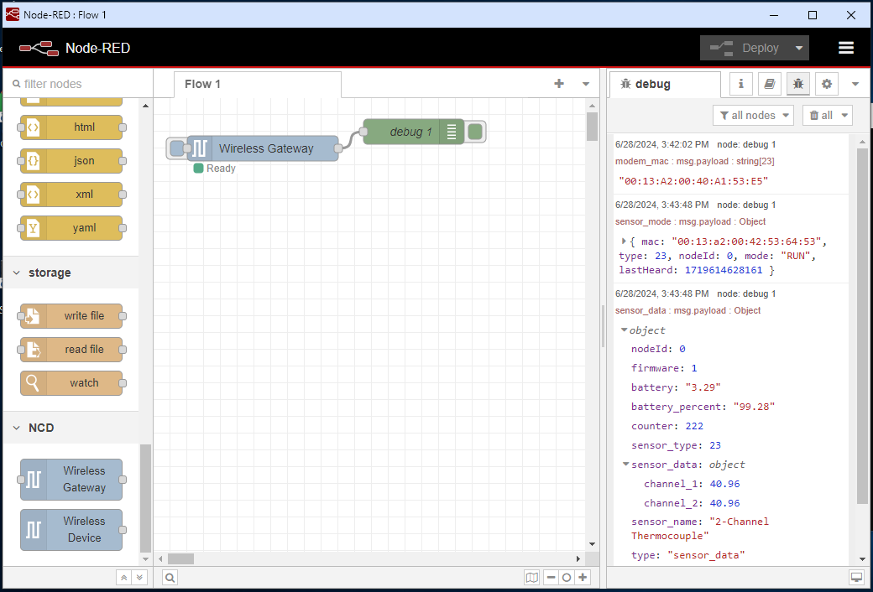This screenshot has width=873, height=592.
Task: Click the workspace horizontal scrollbar thumb
Action: [x=181, y=558]
